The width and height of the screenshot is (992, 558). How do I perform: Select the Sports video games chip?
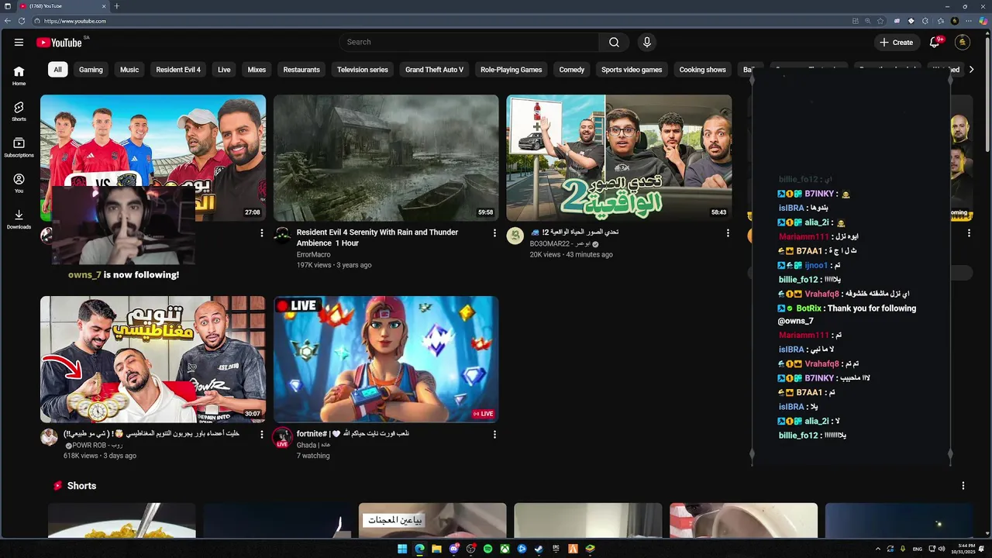(x=632, y=70)
